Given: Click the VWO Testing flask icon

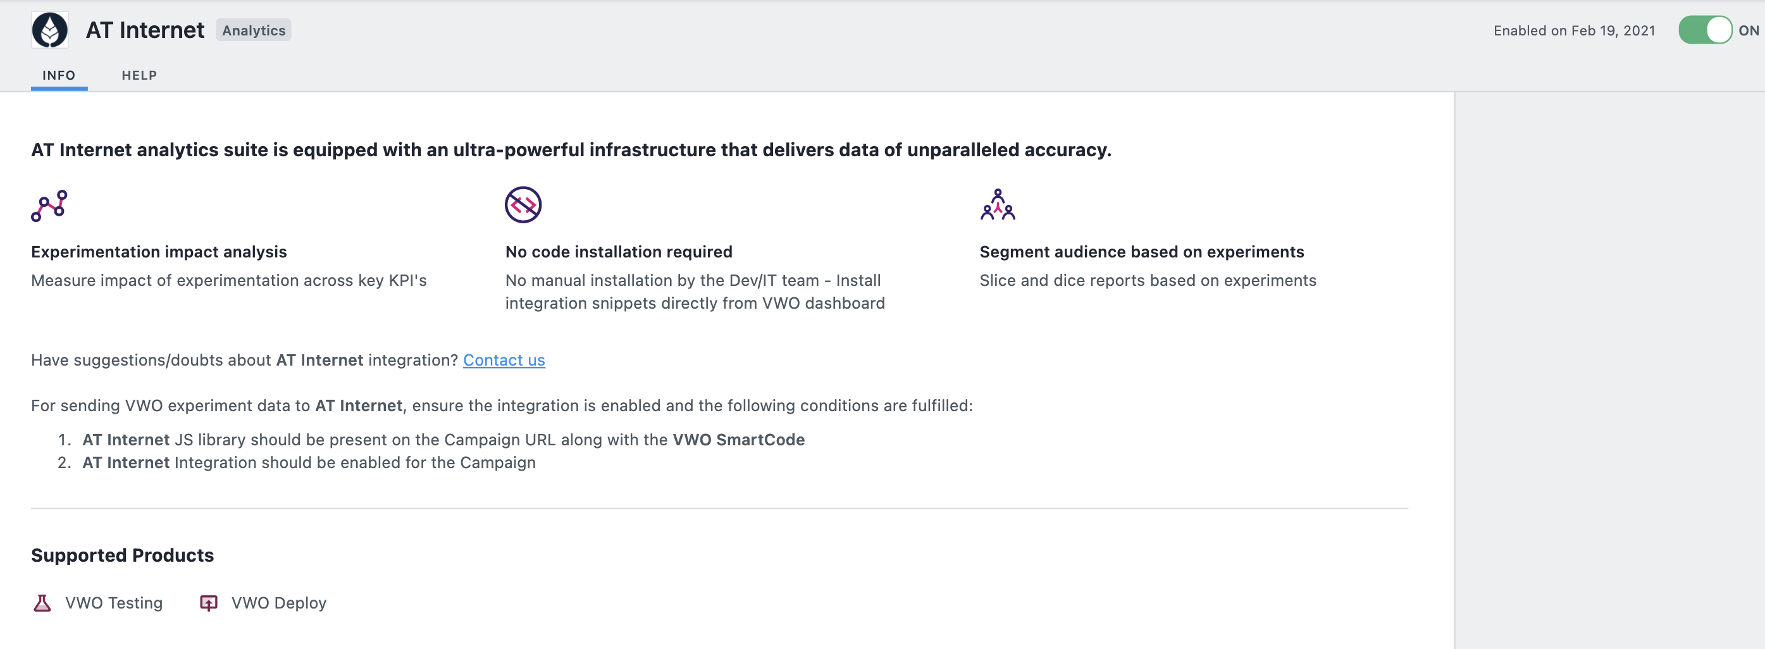Looking at the screenshot, I should (x=42, y=603).
